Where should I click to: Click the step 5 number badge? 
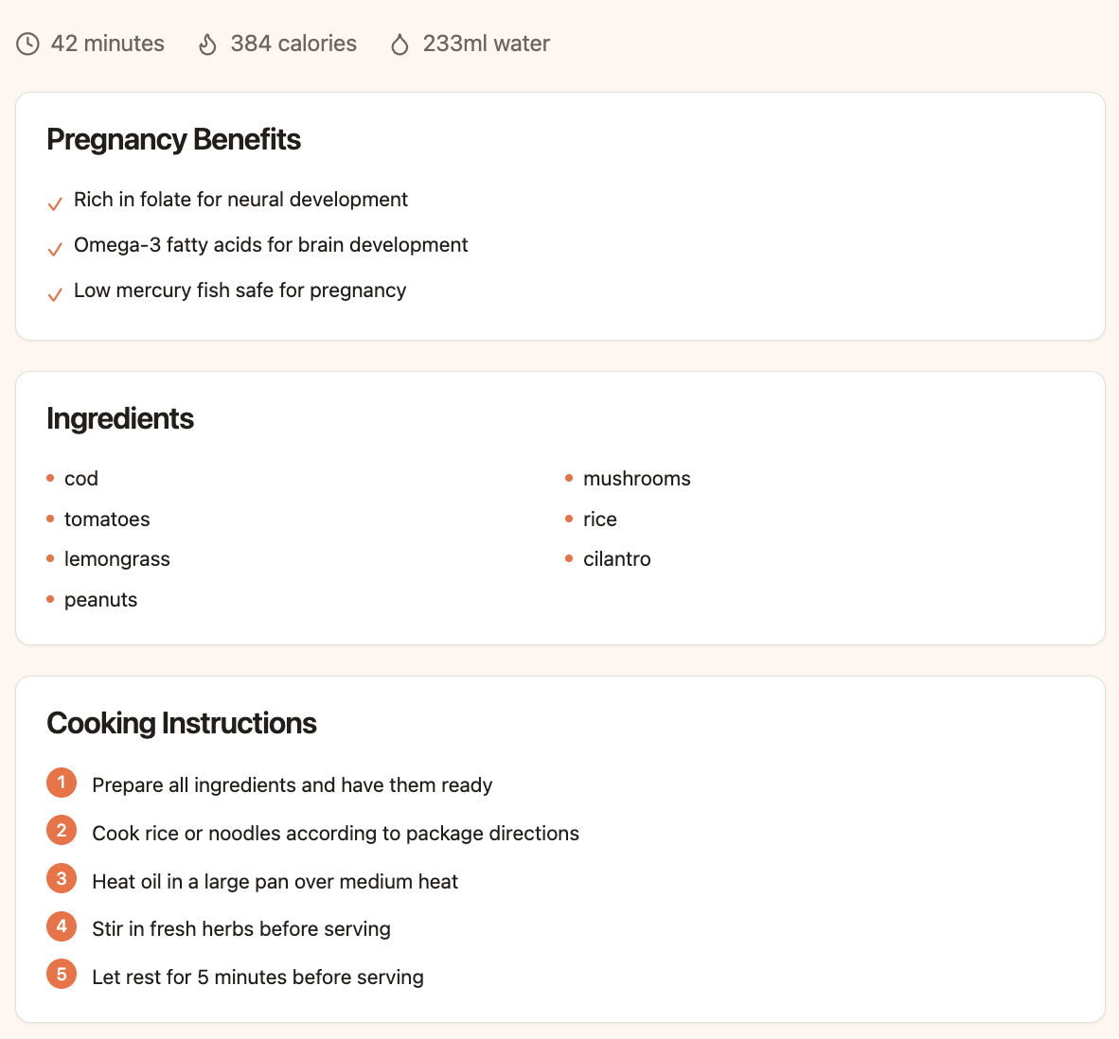[x=62, y=975]
